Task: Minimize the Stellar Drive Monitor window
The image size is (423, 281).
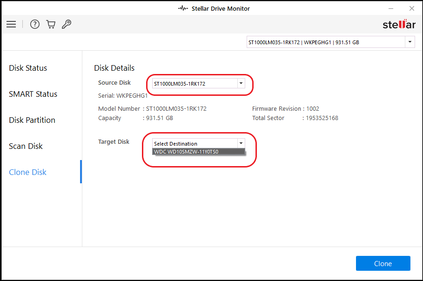Action: (390, 9)
